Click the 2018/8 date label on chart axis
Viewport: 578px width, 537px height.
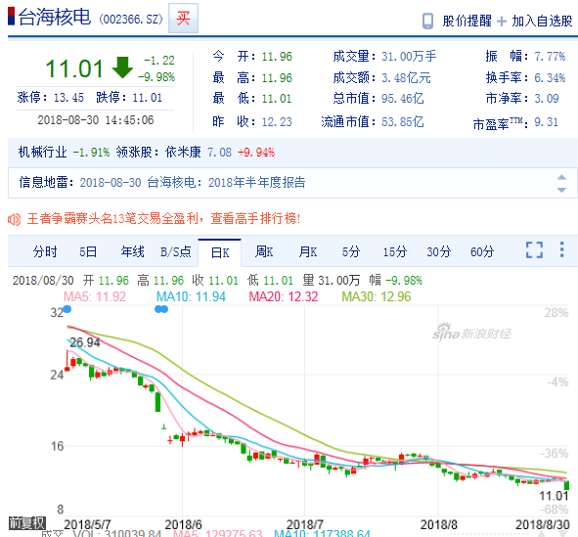439,524
